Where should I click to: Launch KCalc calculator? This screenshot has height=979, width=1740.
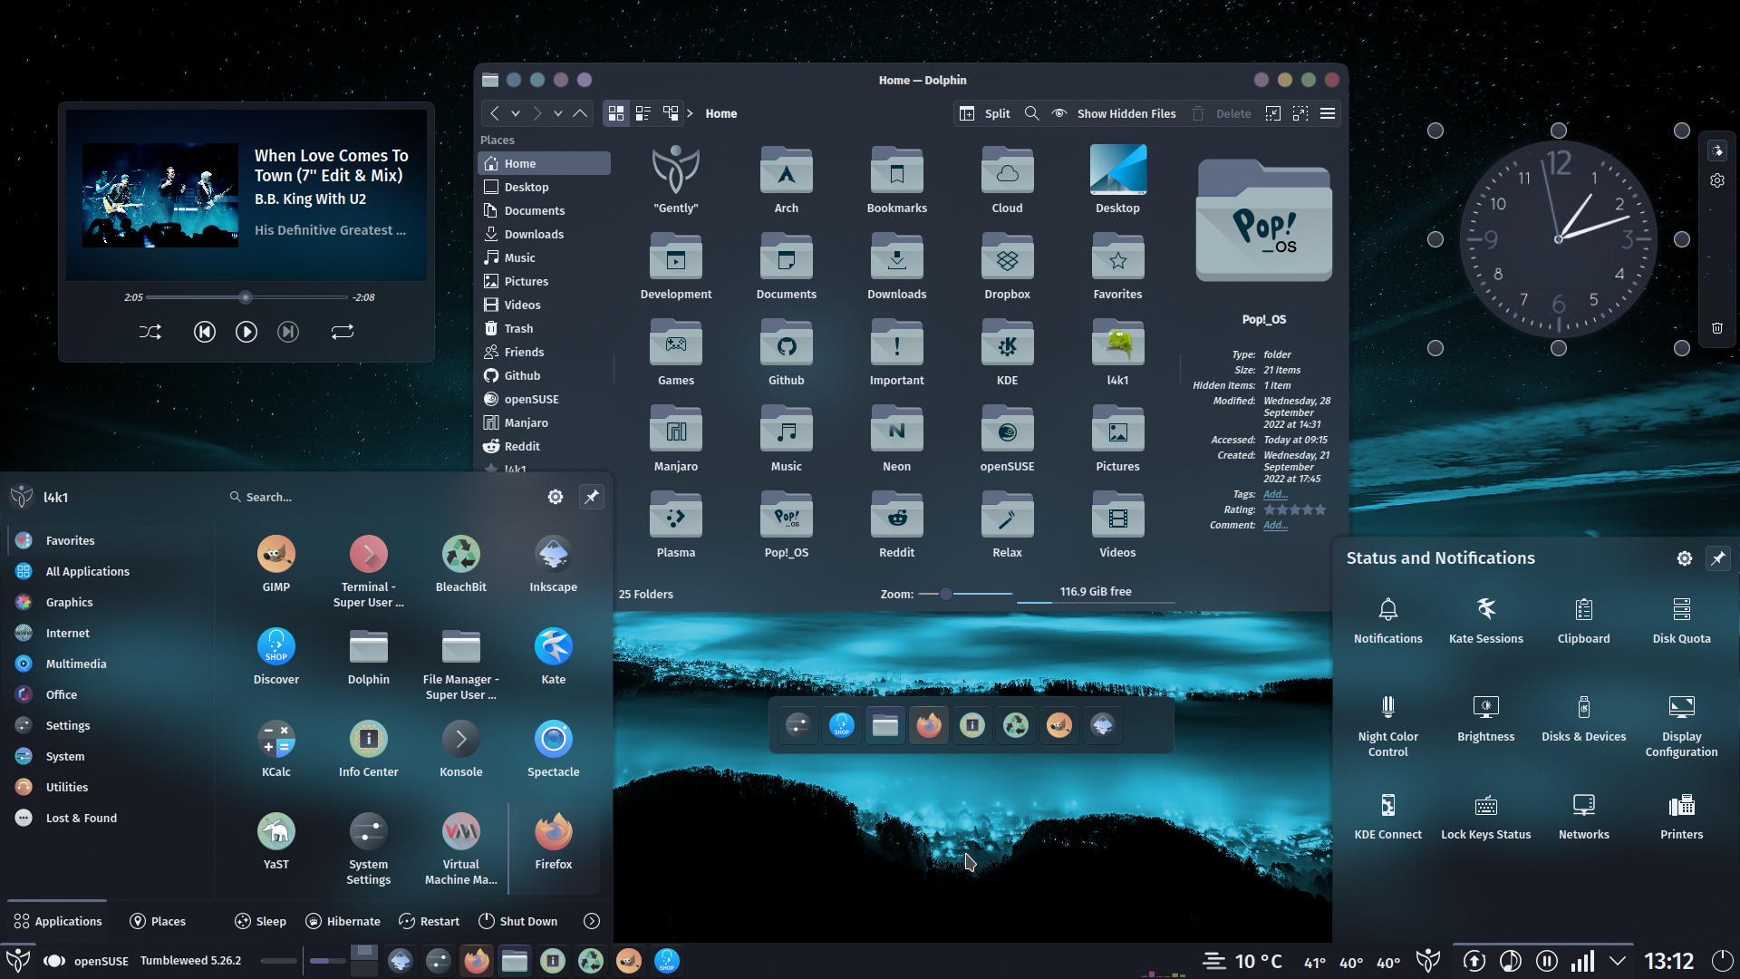pos(276,748)
